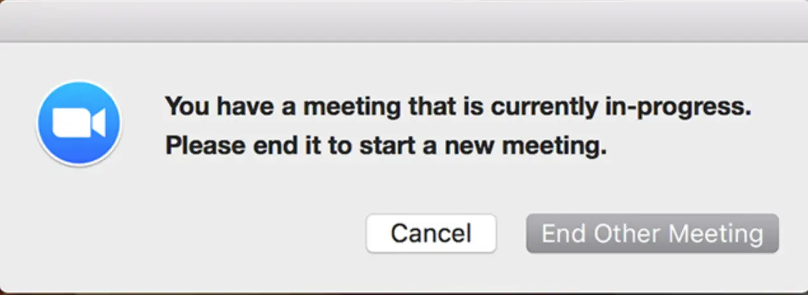Click the white camera glyph inside Zoom logo
808x295 pixels.
79,123
